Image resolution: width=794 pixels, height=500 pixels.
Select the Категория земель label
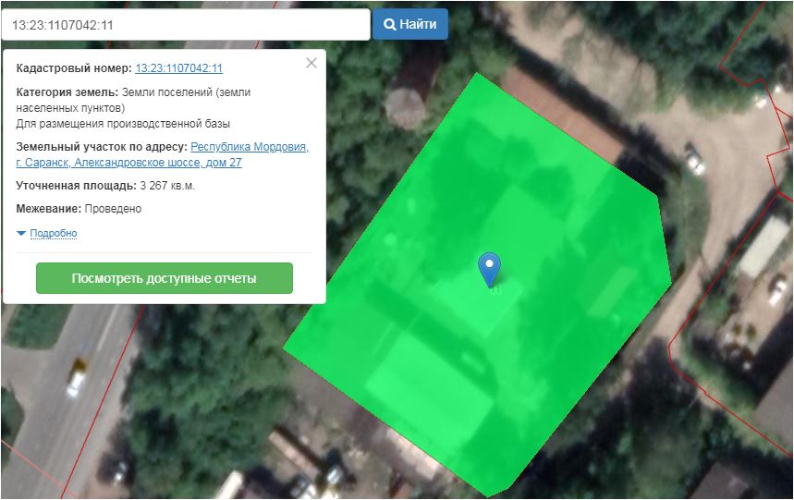[67, 92]
